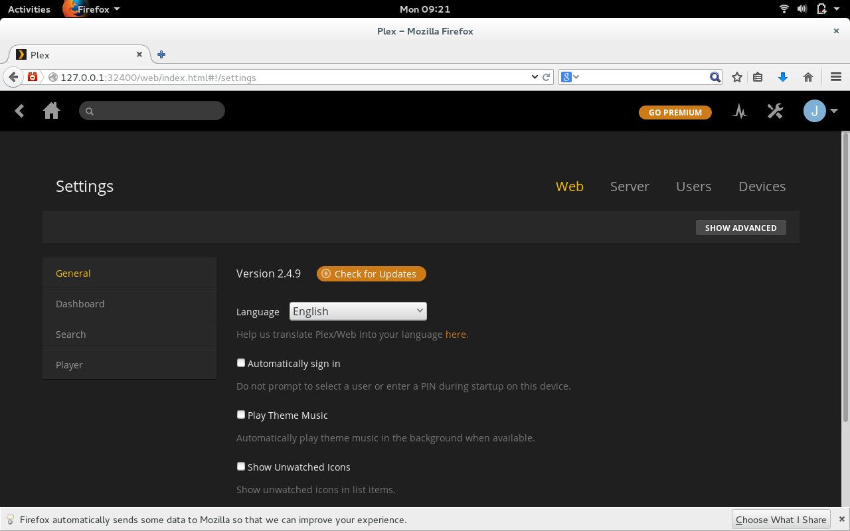This screenshot has height=531, width=850.
Task: Click the Version 2.4.9 text
Action: pos(268,273)
